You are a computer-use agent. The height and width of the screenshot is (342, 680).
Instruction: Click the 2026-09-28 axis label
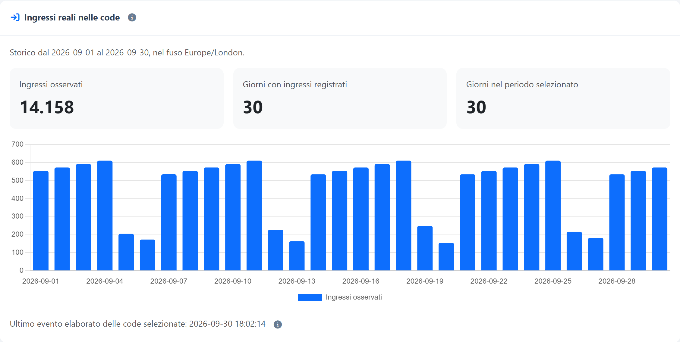coord(617,281)
